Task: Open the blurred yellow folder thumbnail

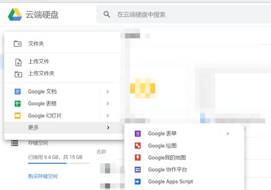Action: click(x=143, y=88)
